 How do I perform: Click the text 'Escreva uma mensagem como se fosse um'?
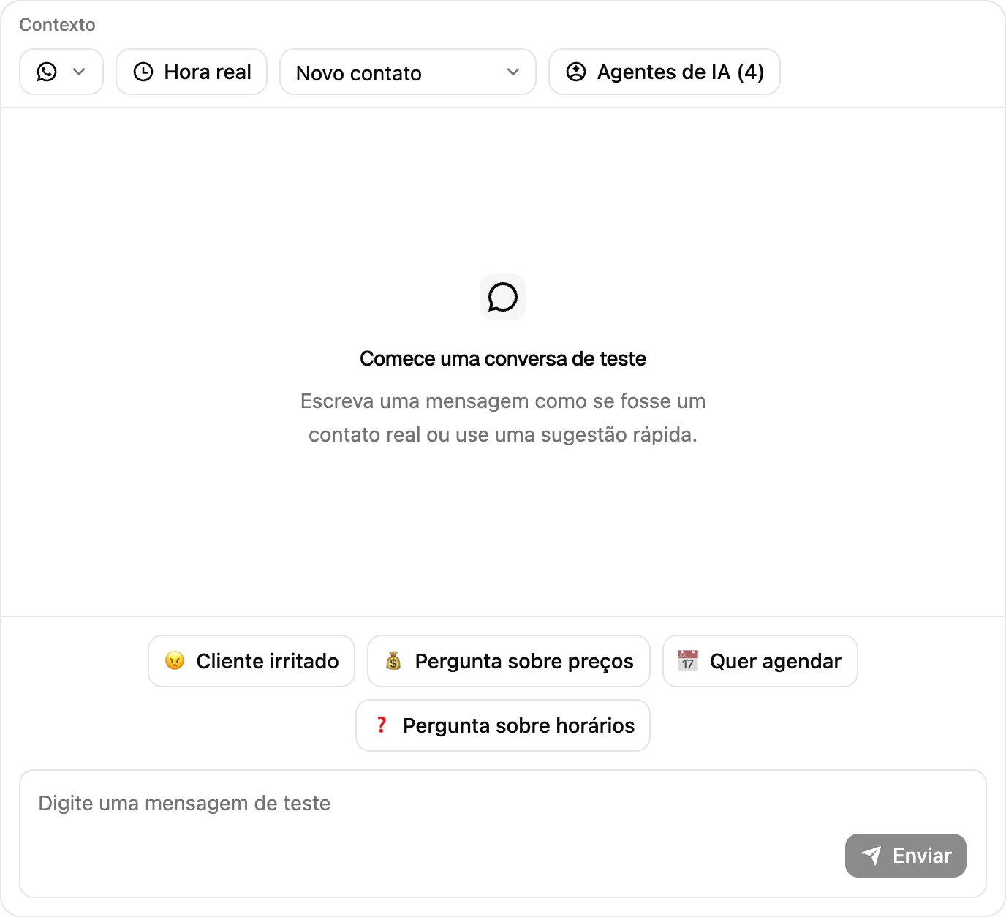coord(503,401)
